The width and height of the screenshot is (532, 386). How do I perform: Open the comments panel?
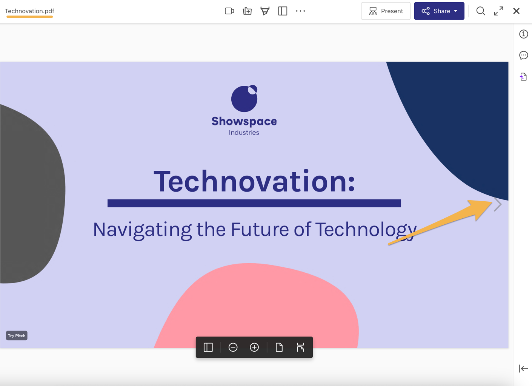click(x=523, y=56)
